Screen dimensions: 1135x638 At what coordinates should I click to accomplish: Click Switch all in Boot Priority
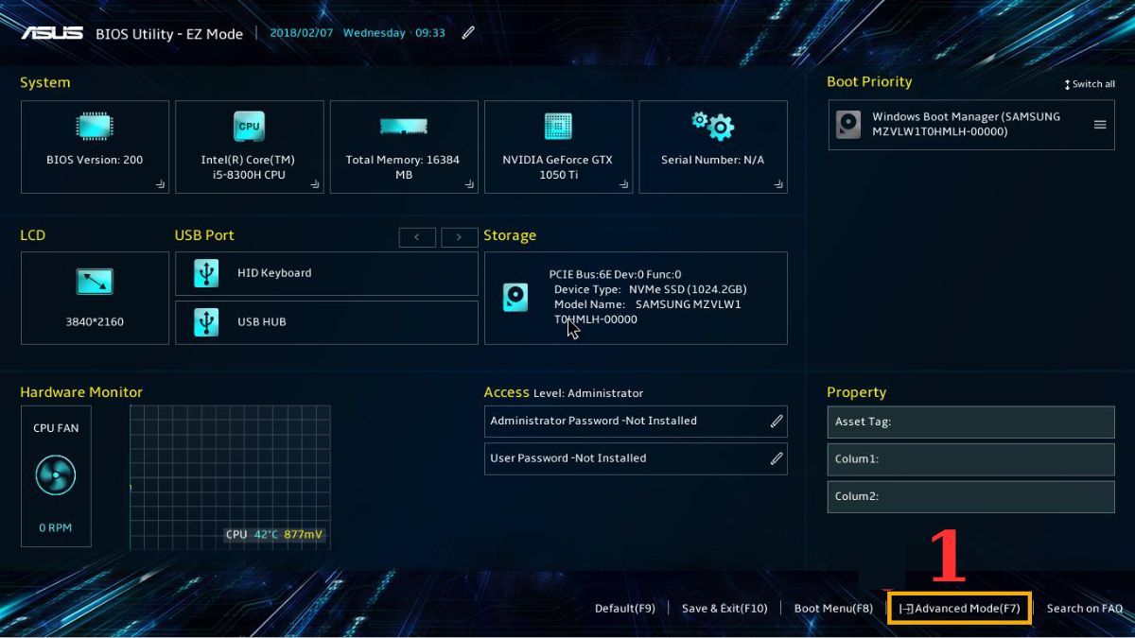(1090, 84)
